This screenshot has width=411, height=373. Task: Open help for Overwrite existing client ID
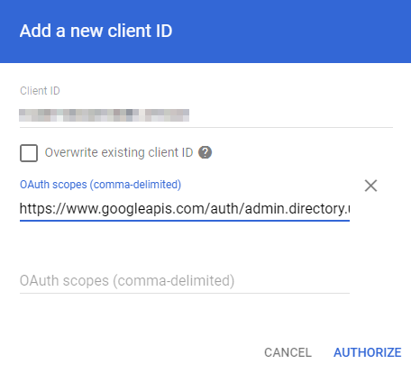pos(205,152)
